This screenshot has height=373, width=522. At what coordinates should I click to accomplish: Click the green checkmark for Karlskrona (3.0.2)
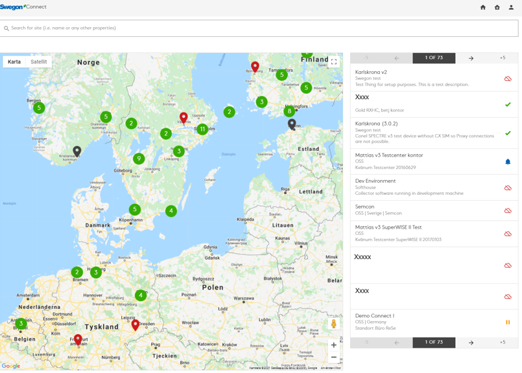coord(508,133)
